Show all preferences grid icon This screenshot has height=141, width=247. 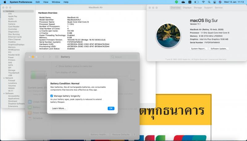tap(57, 57)
